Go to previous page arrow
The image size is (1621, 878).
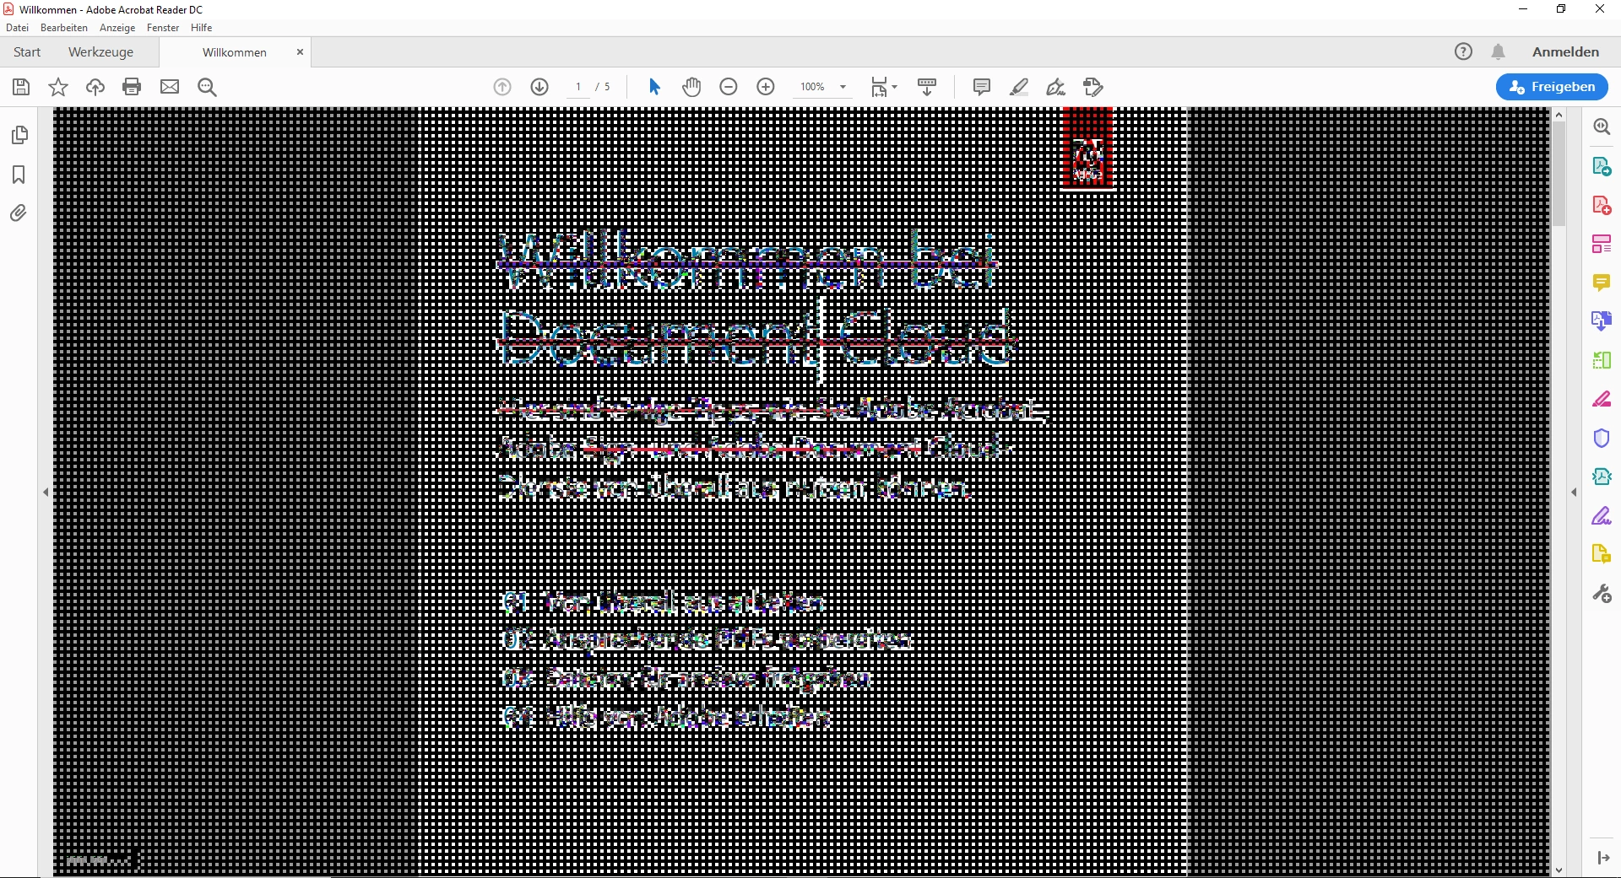point(502,87)
